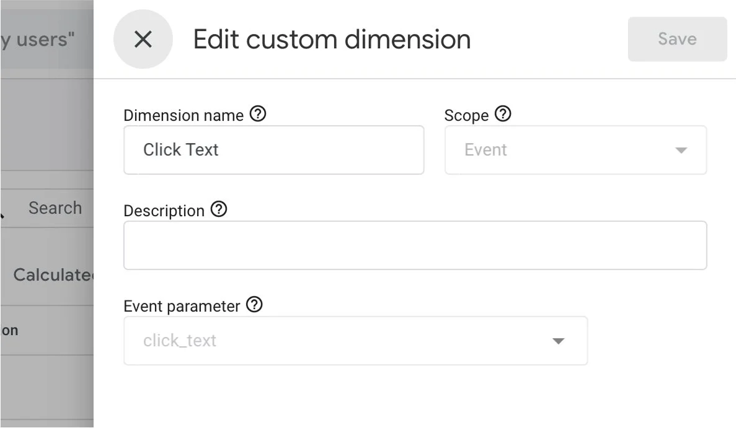Open the Event parameter help tooltip

point(254,305)
